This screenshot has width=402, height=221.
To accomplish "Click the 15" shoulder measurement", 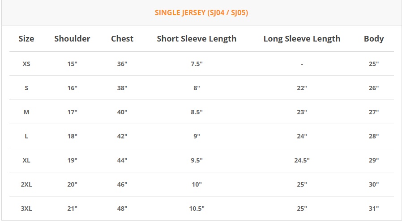I will (72, 64).
